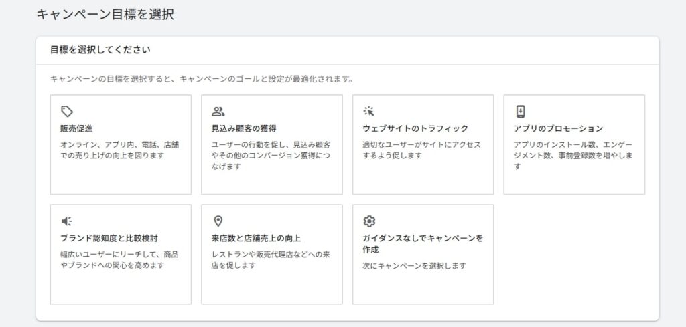Select the アプリのプロモーション goal title
The width and height of the screenshot is (686, 327).
coord(558,128)
